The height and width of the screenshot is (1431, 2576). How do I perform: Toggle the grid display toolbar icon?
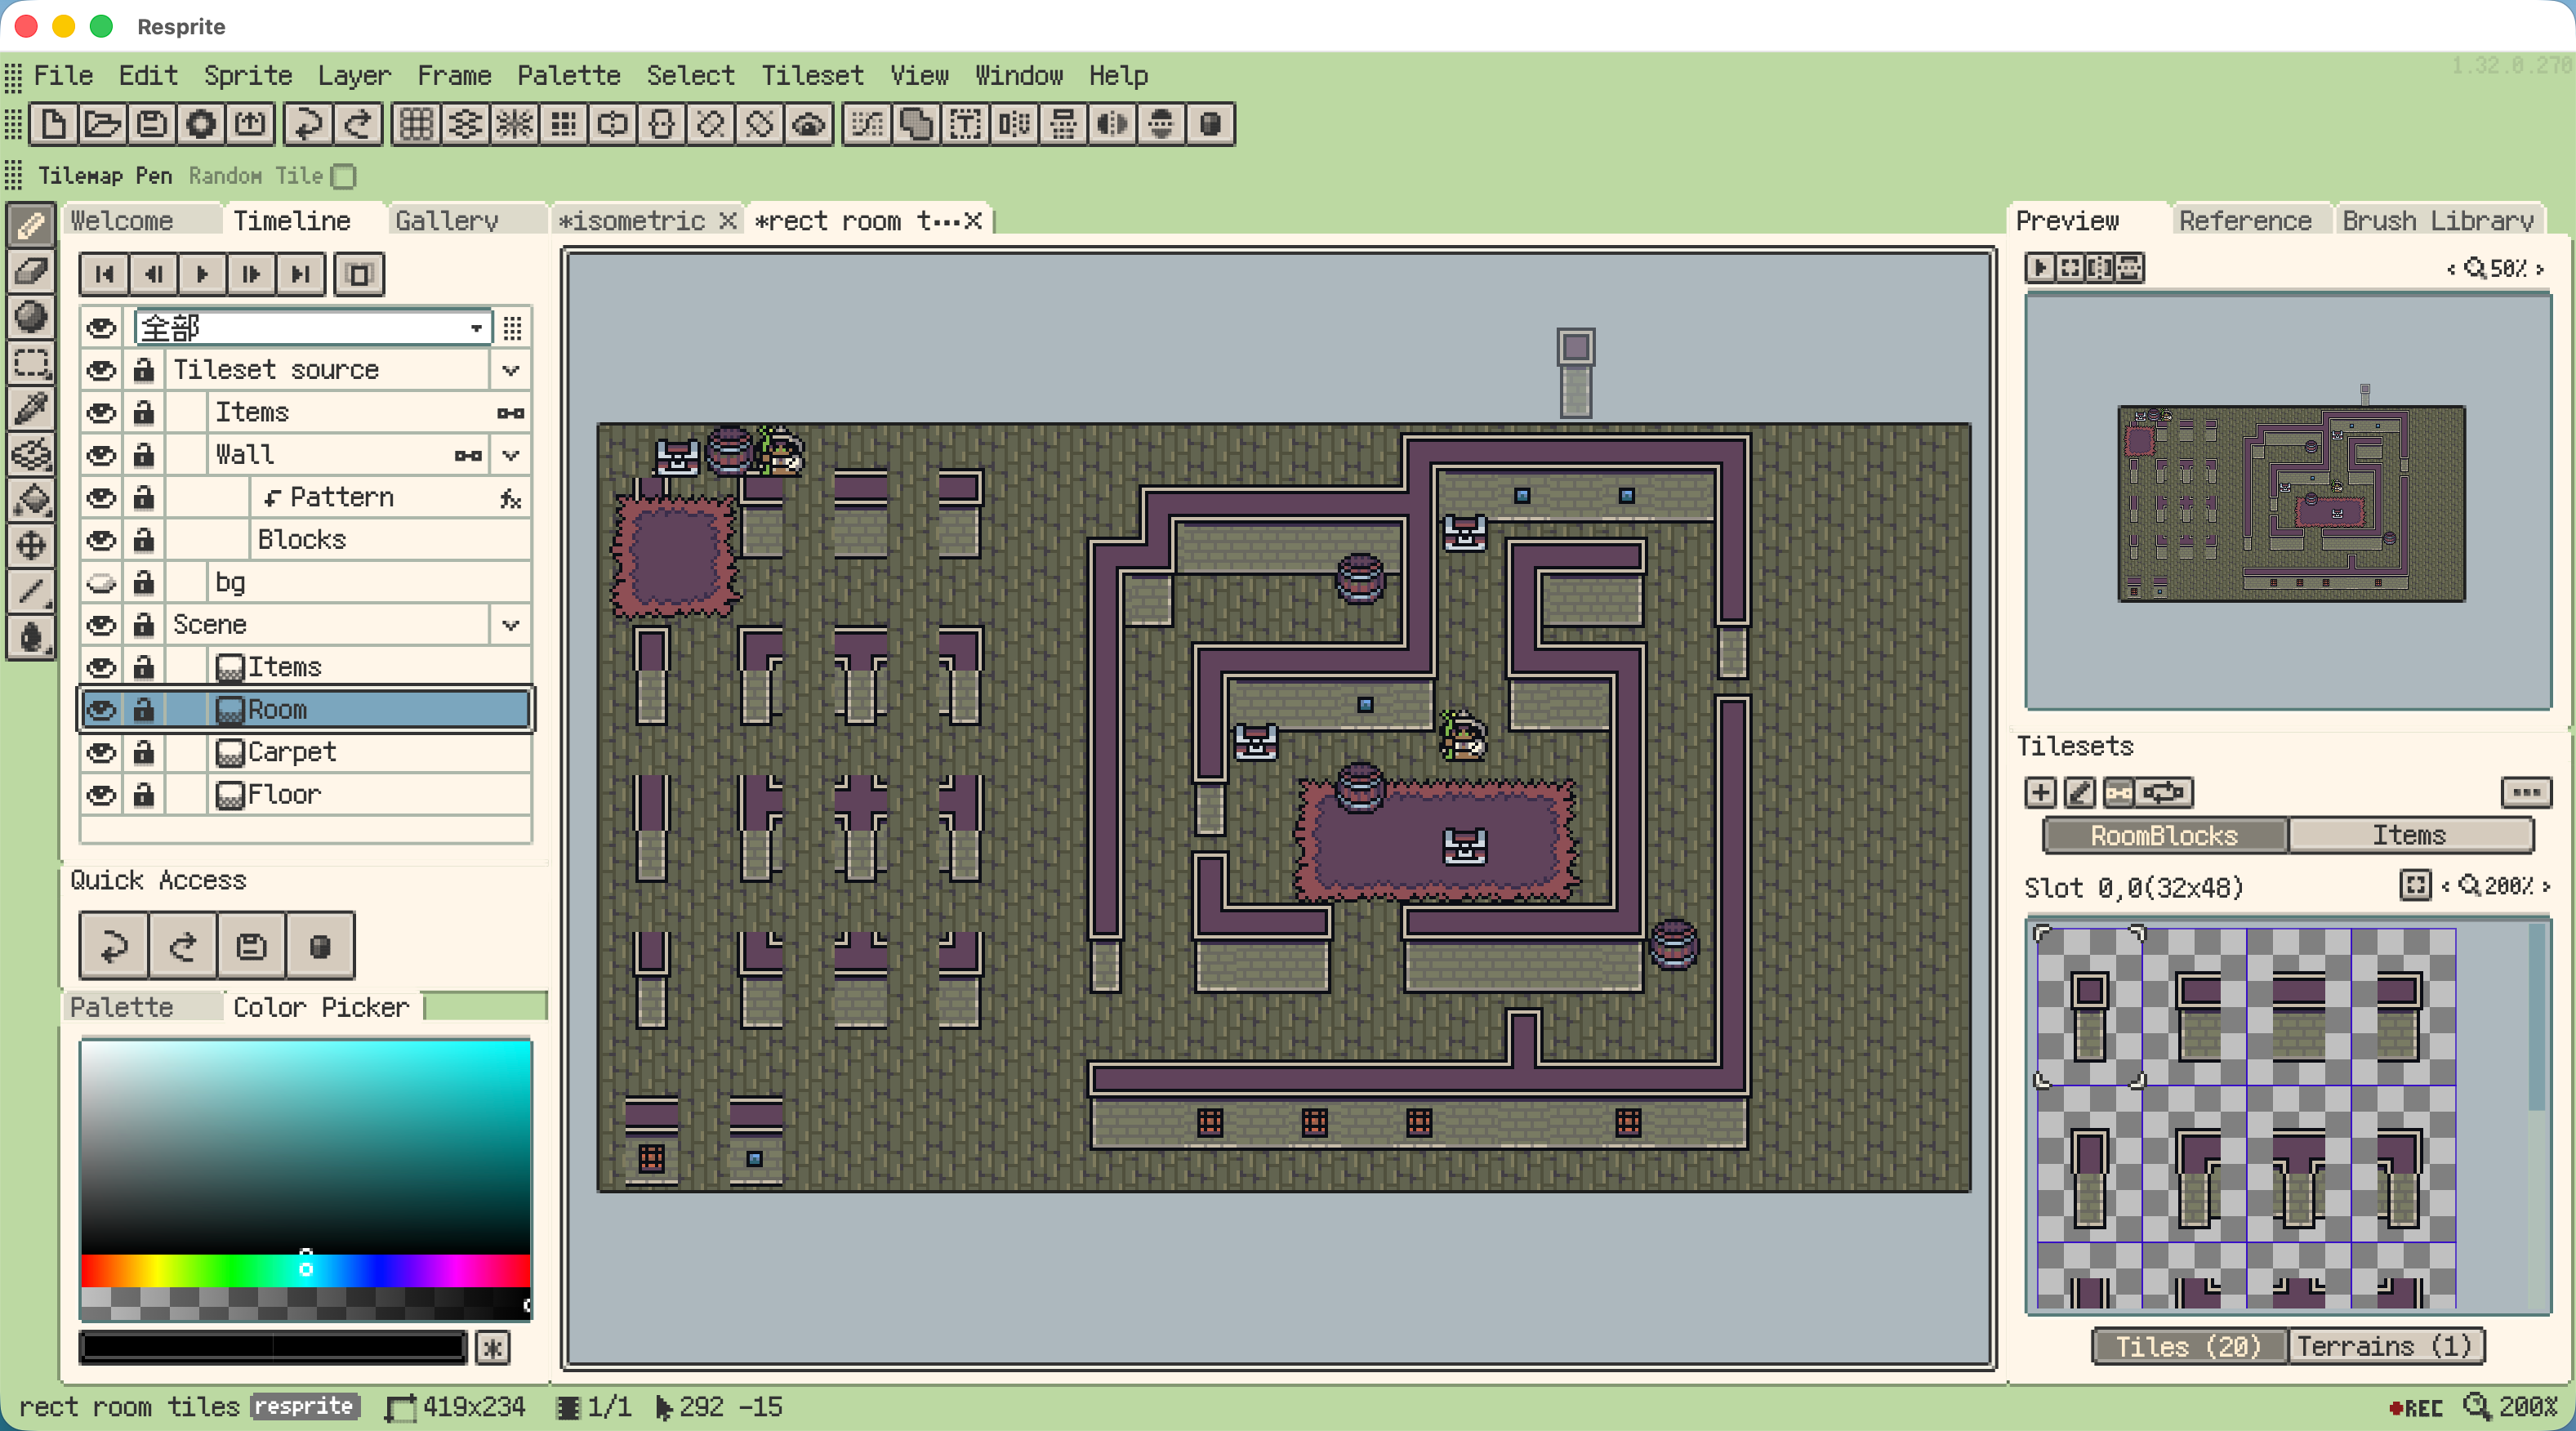pos(416,125)
